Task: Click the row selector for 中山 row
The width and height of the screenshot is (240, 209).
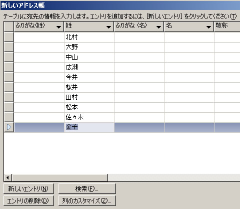Action: point(9,57)
